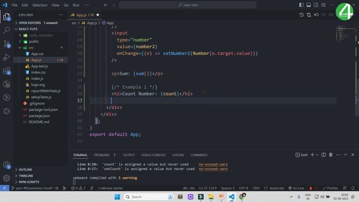
Task: Click the git branch part-40/usememo-hook in status bar
Action: pyautogui.click(x=33, y=188)
